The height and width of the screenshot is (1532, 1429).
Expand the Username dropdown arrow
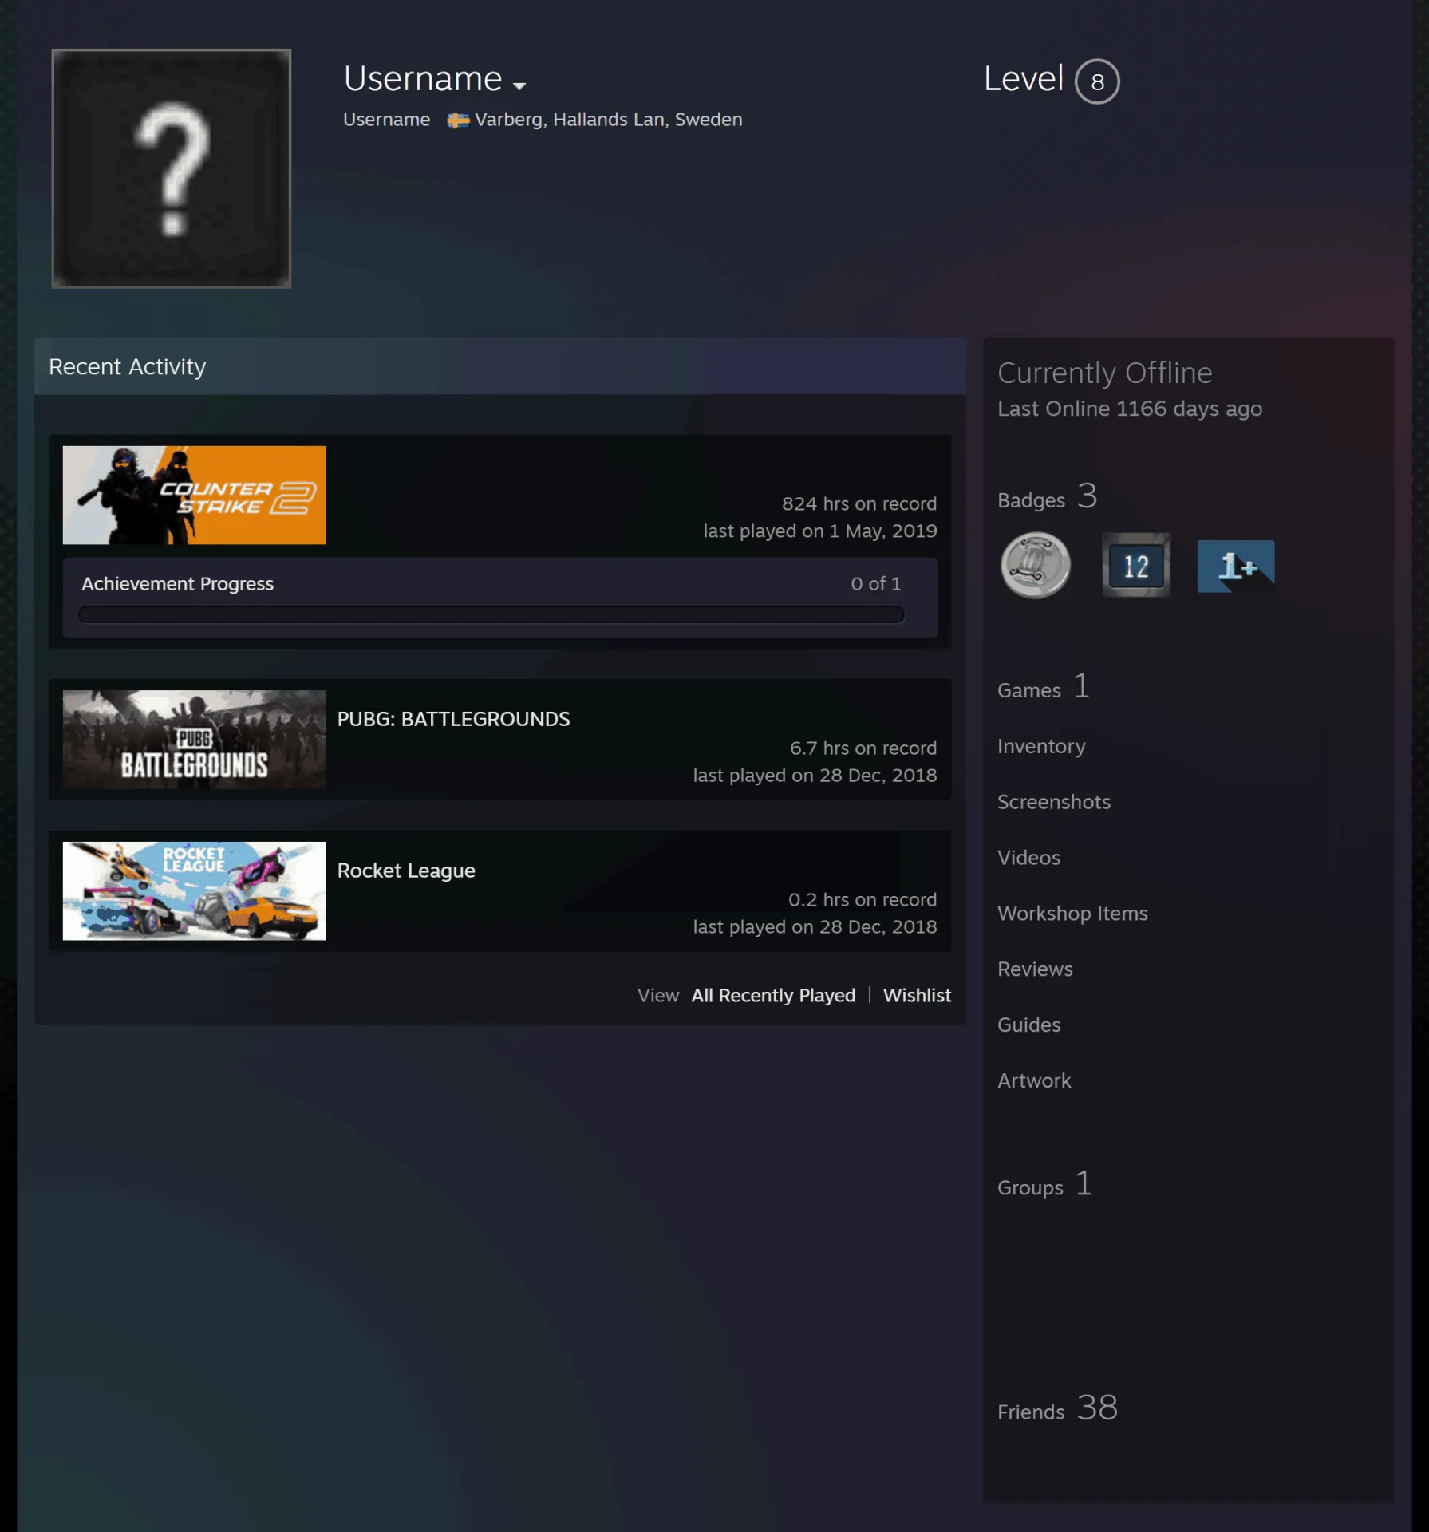point(519,85)
